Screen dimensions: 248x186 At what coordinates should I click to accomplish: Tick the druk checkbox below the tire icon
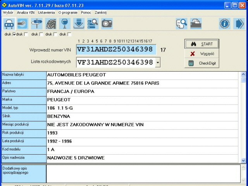pyautogui.click(x=55, y=34)
